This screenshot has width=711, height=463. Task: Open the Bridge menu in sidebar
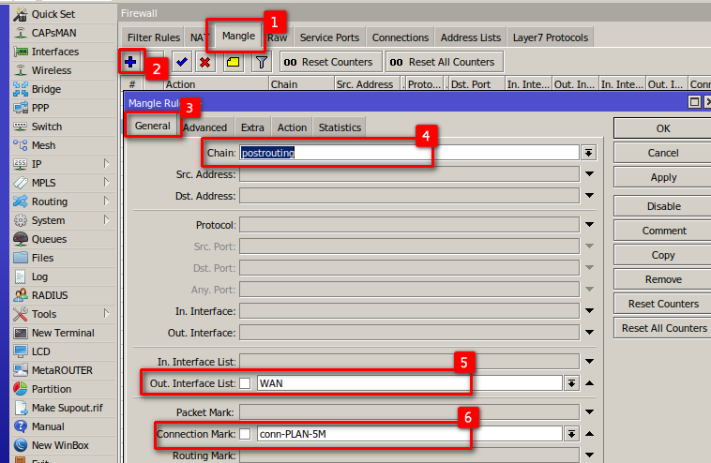coord(46,89)
